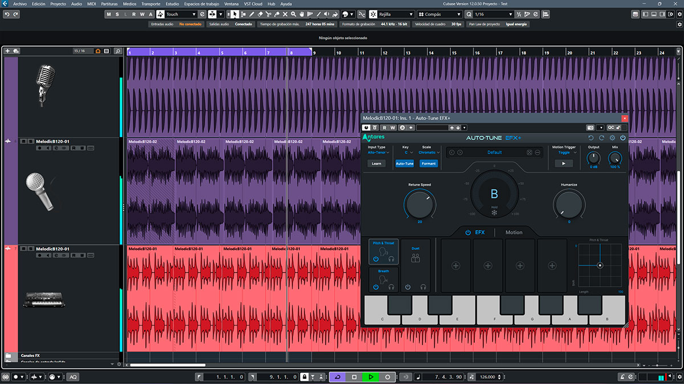This screenshot has width=684, height=384.
Task: Click the preset randomize dice icon
Action: point(529,152)
